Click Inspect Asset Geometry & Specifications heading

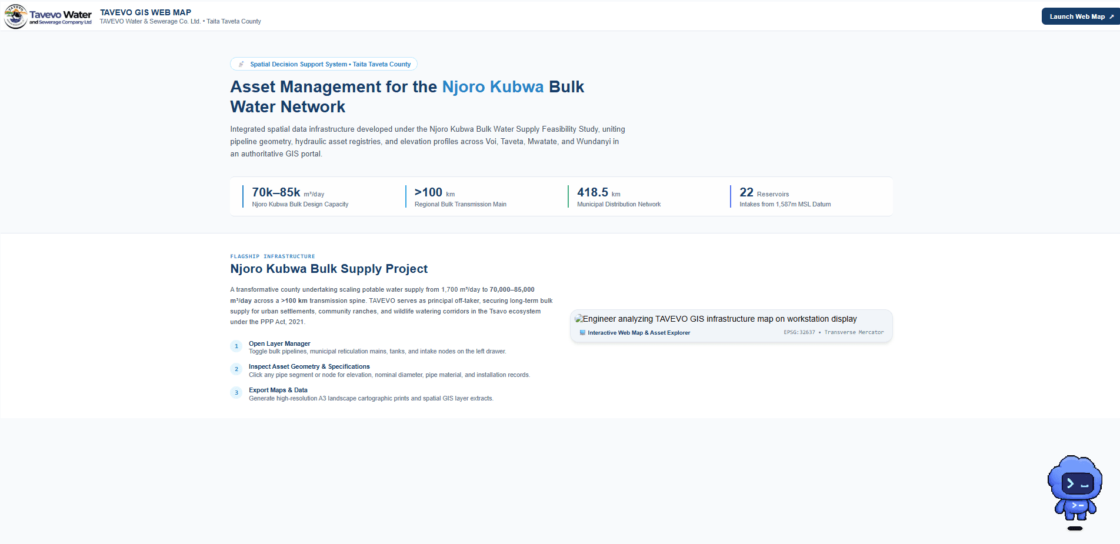coord(309,366)
